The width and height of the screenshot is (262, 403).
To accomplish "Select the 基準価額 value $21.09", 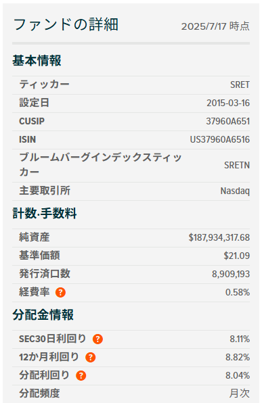I will [236, 256].
